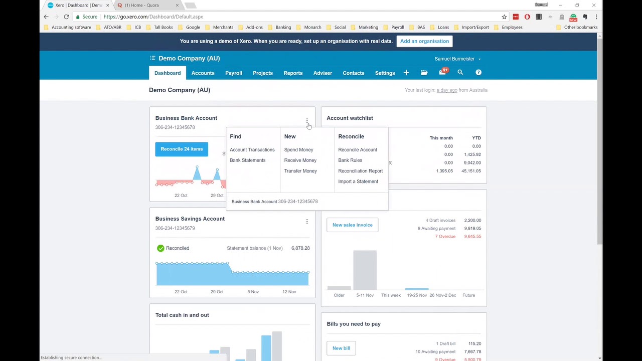
Task: Select Transfer Money
Action: coord(300,171)
